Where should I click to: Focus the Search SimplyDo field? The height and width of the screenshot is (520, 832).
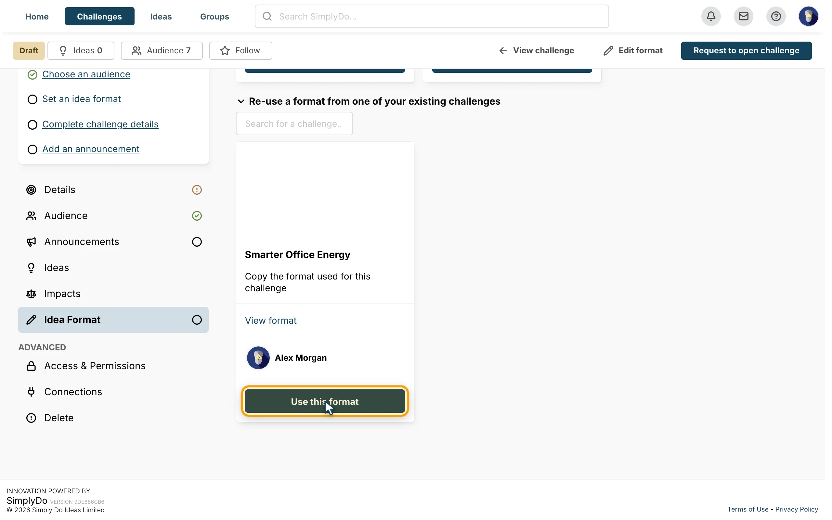[432, 16]
